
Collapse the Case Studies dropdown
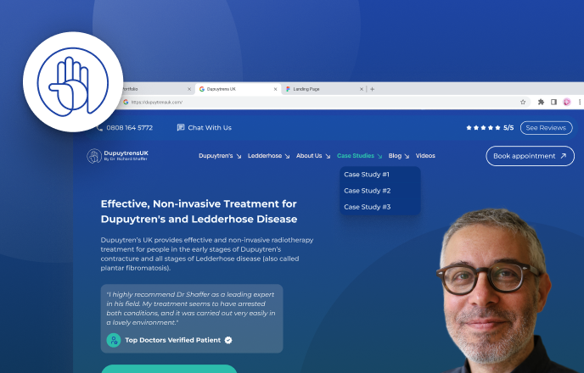[x=359, y=156]
